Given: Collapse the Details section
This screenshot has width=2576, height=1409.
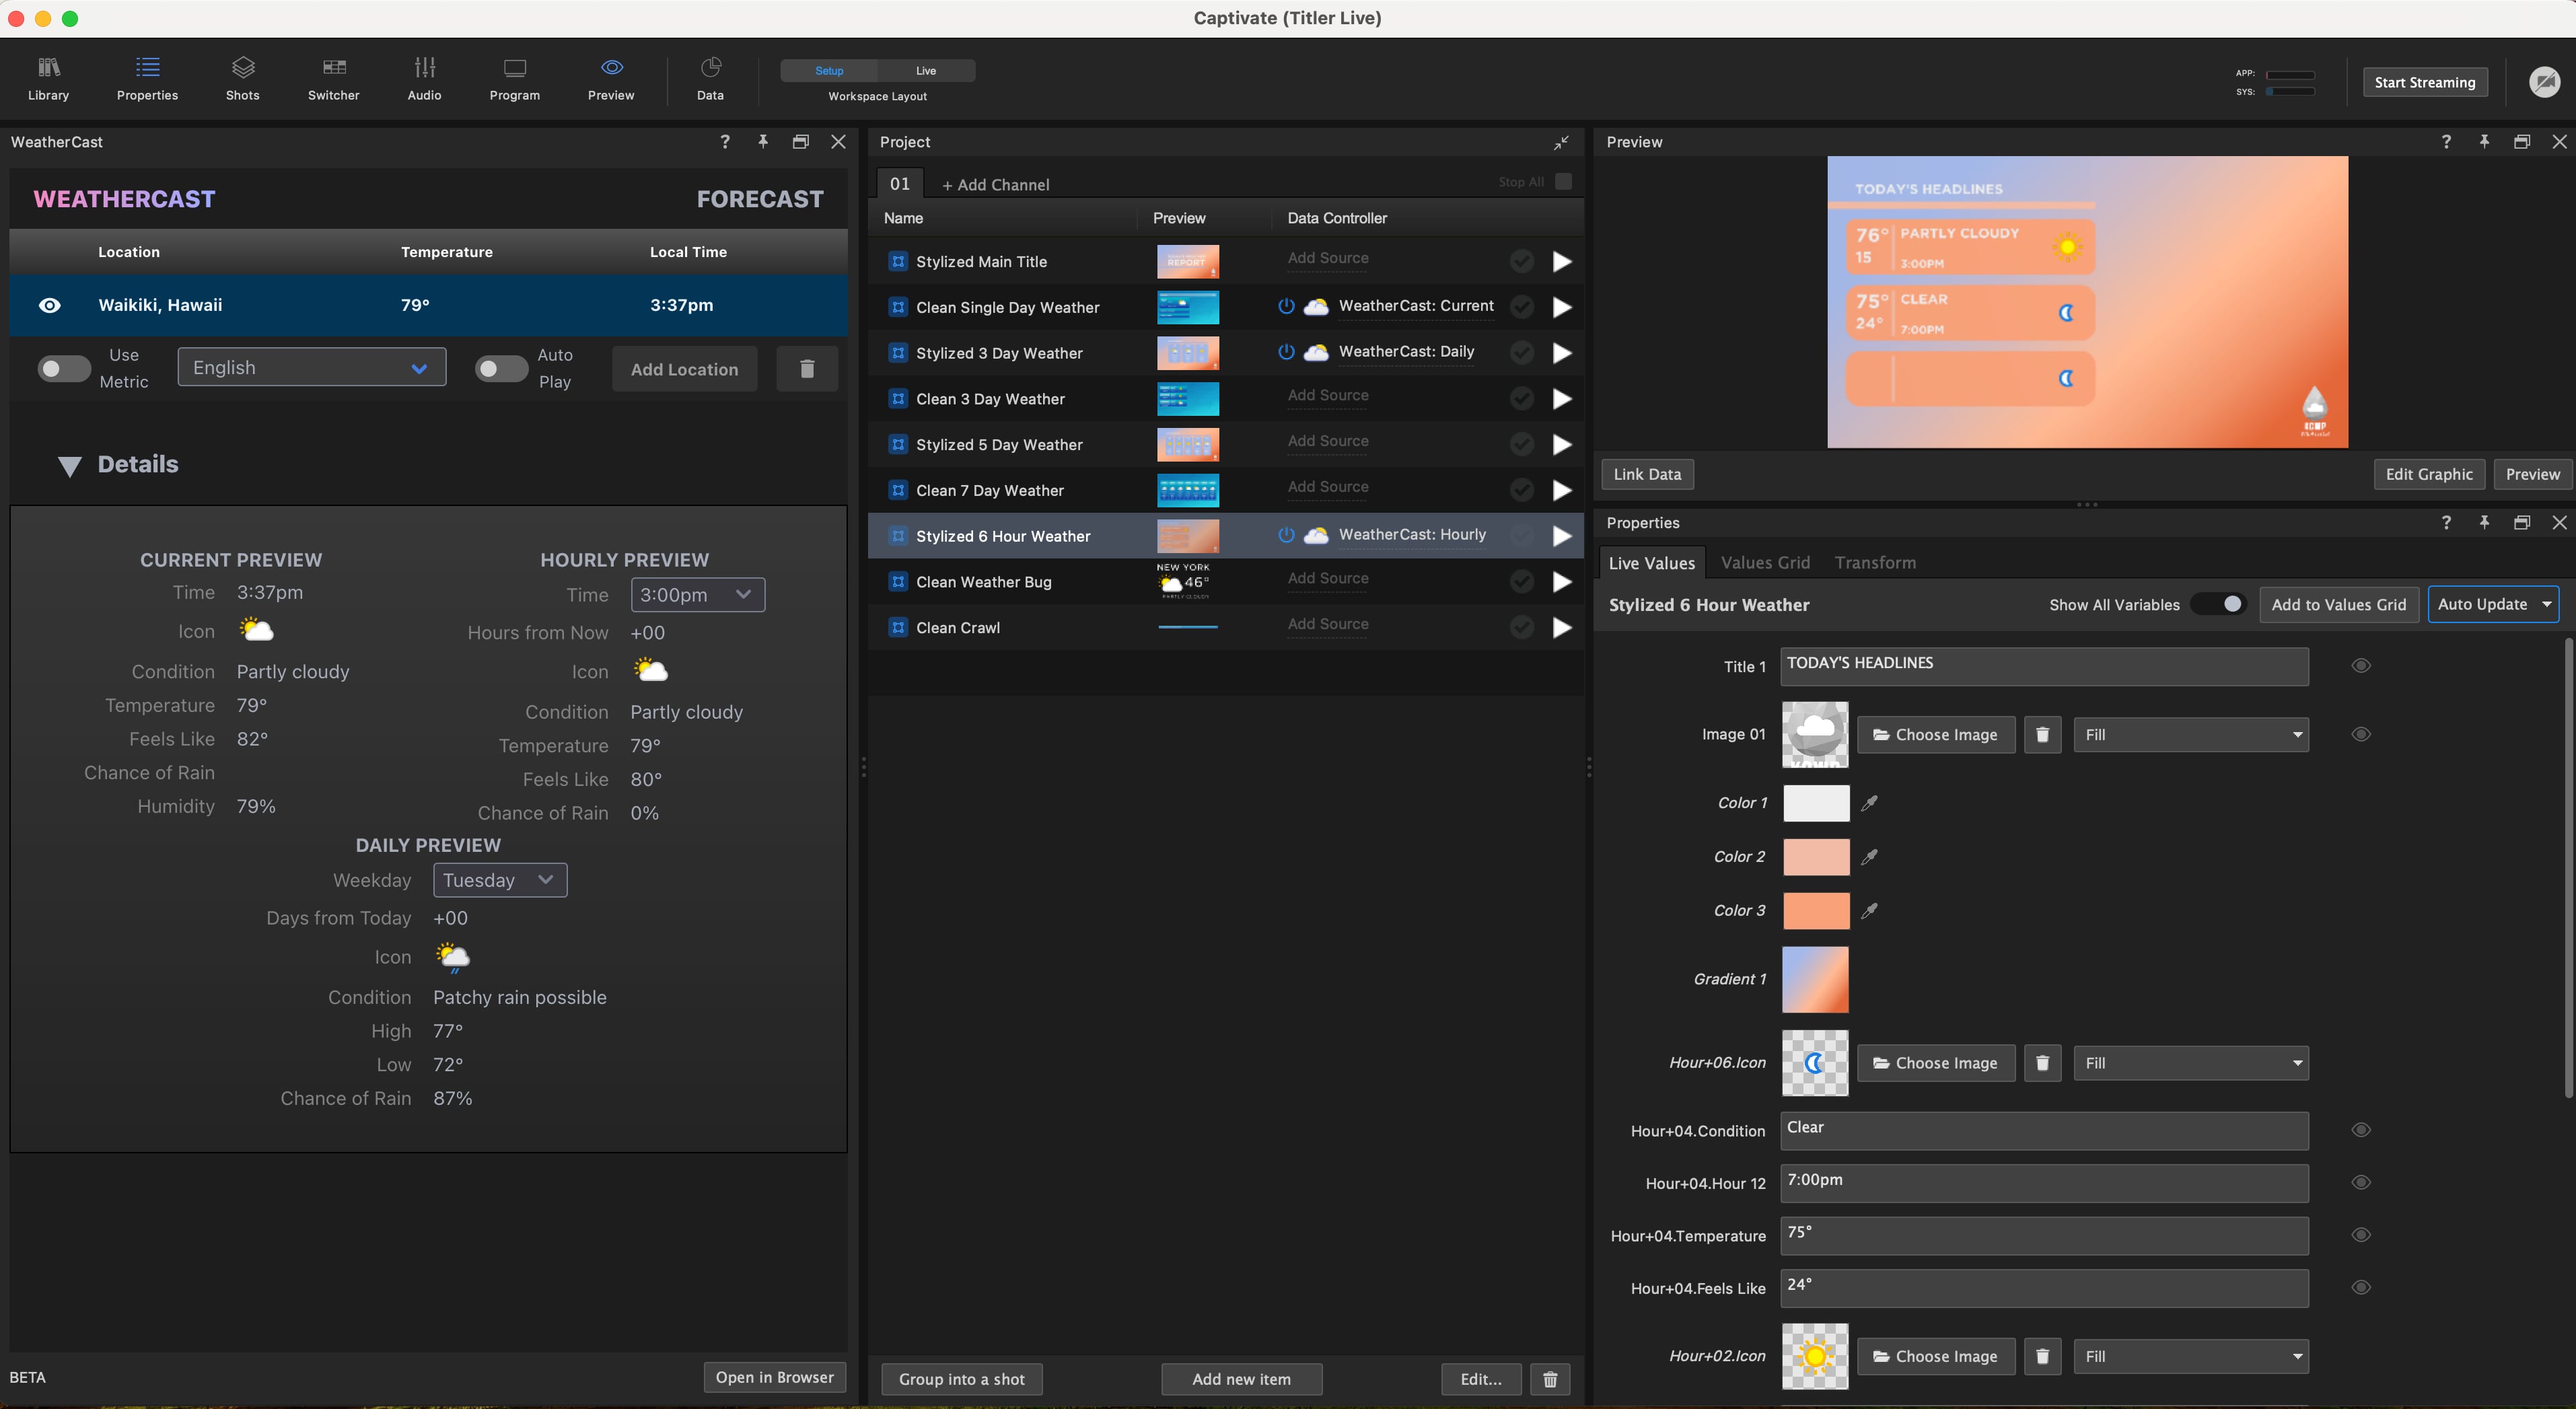Looking at the screenshot, I should pyautogui.click(x=69, y=465).
